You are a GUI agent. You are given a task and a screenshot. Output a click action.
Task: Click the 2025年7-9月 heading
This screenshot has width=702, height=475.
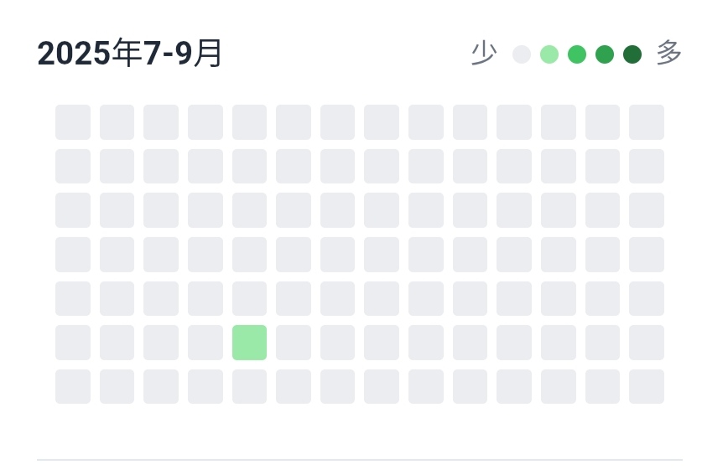(129, 54)
